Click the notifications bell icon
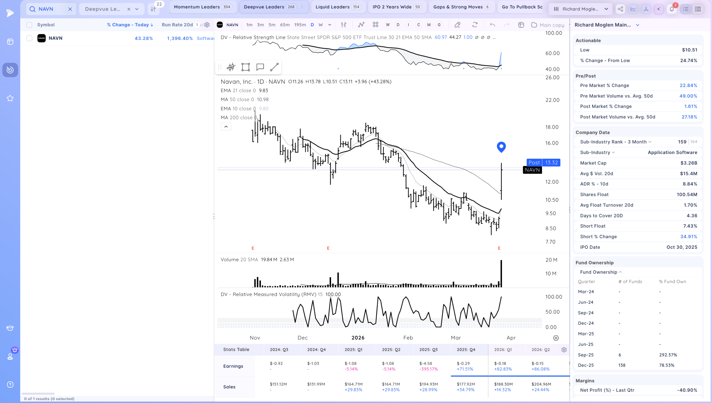Viewport: 712px width, 403px height. coord(672,9)
